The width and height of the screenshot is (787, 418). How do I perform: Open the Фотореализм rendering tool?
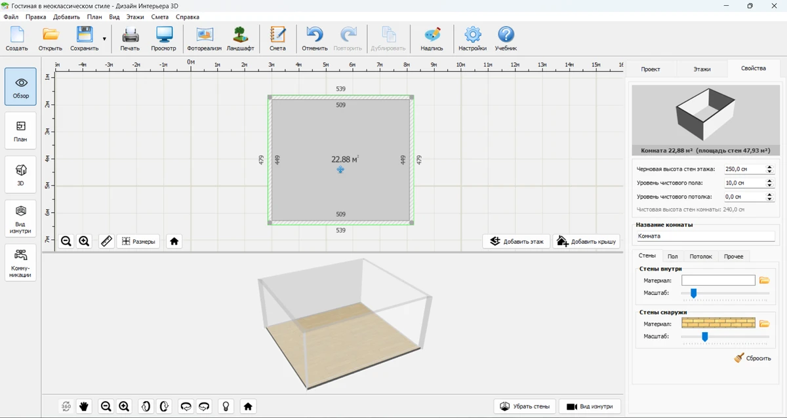[204, 39]
